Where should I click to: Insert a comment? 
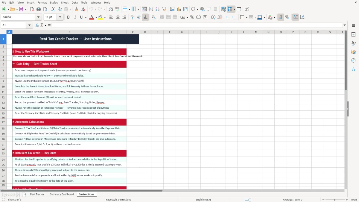click(209, 9)
